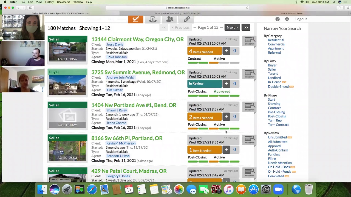Click agent Tim Kizziar link
Viewport: 351px width, 197px height.
pyautogui.click(x=114, y=90)
